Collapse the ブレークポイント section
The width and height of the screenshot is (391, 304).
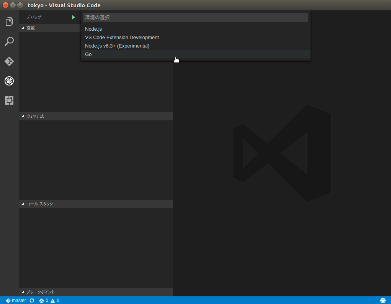click(x=96, y=292)
